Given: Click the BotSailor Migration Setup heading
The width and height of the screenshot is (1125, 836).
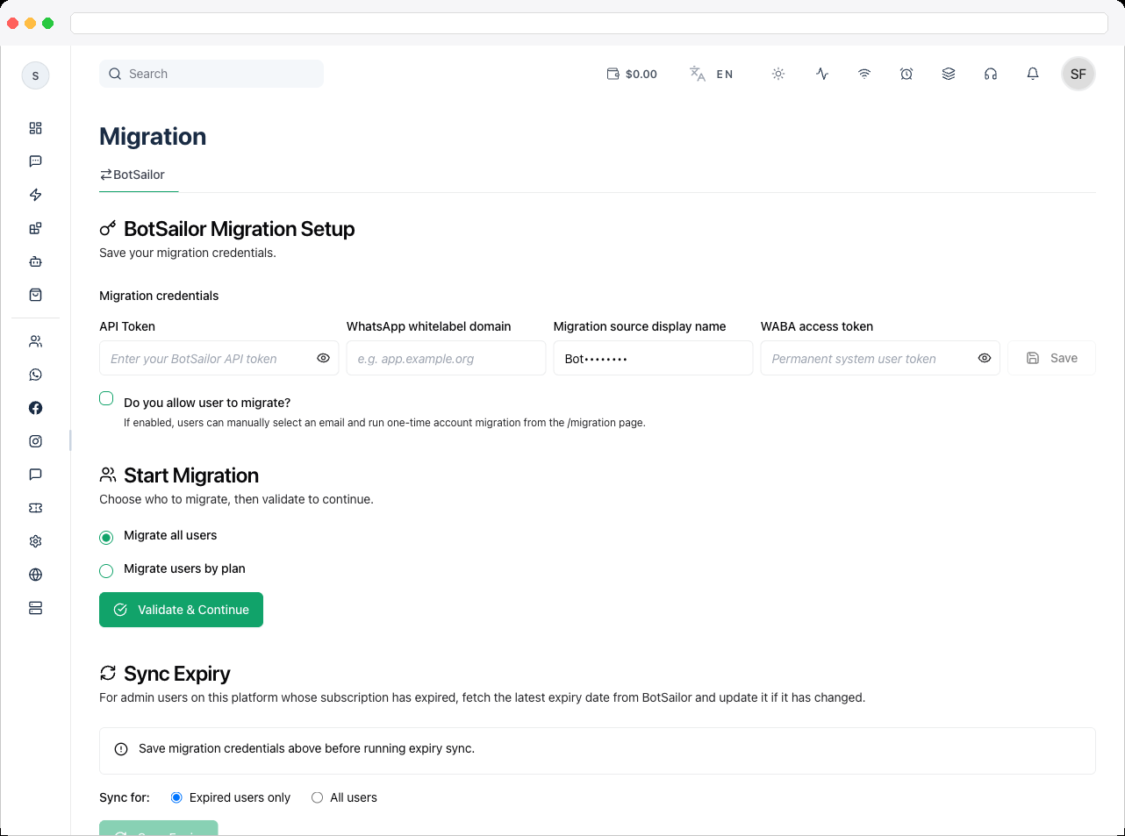Looking at the screenshot, I should (x=239, y=229).
